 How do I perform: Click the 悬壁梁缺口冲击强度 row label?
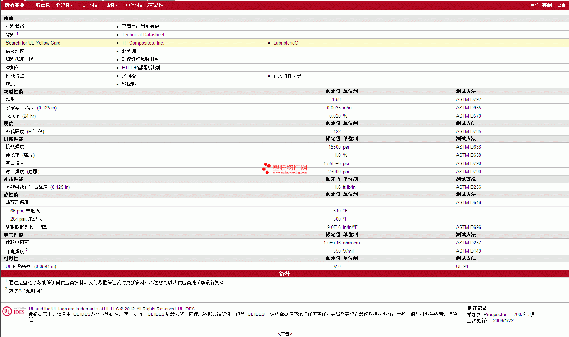pyautogui.click(x=38, y=187)
